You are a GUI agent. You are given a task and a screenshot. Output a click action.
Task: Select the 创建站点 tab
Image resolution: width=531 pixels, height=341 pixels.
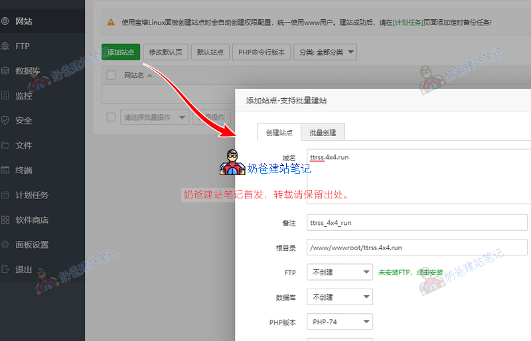click(x=279, y=133)
